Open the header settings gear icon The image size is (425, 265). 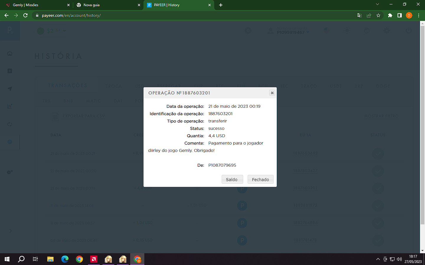pyautogui.click(x=386, y=31)
